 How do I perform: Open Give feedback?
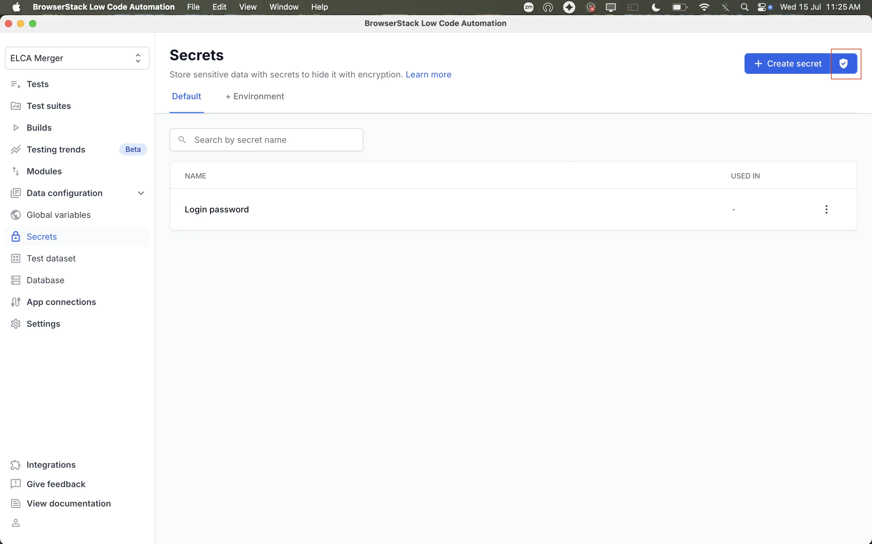coord(56,484)
